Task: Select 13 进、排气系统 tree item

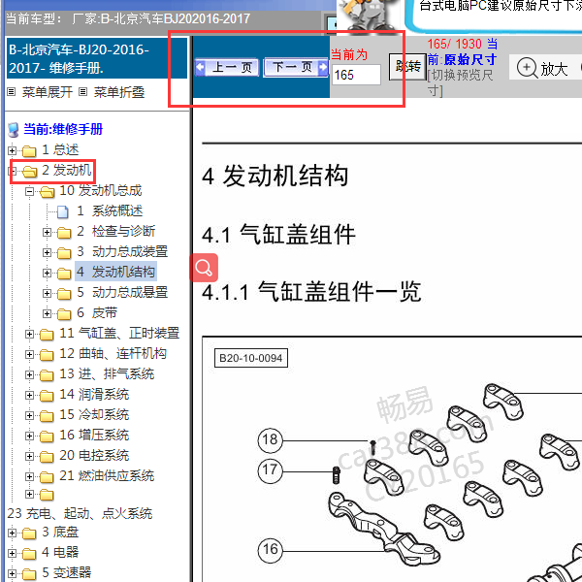Action: click(x=107, y=373)
